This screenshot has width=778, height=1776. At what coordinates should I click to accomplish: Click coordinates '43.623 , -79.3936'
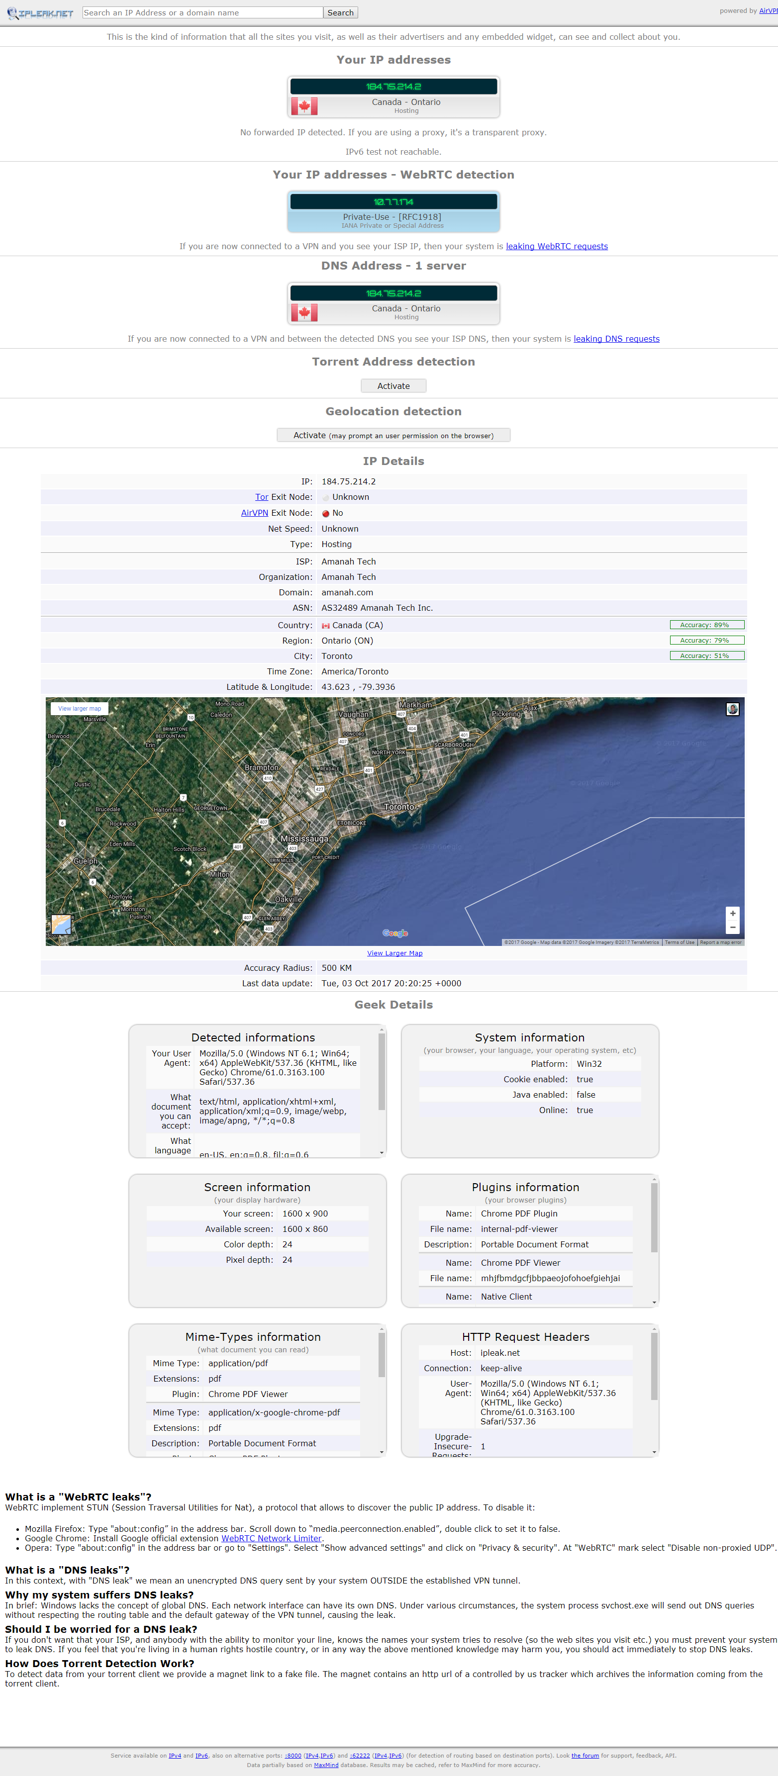(358, 687)
